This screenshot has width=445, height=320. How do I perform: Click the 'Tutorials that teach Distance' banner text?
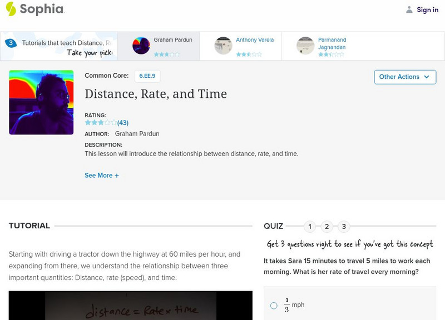(x=67, y=43)
